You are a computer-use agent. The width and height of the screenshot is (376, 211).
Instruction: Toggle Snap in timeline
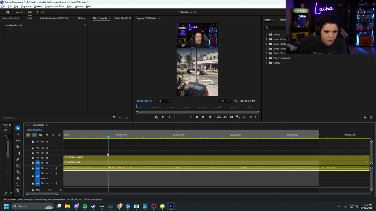(x=34, y=135)
